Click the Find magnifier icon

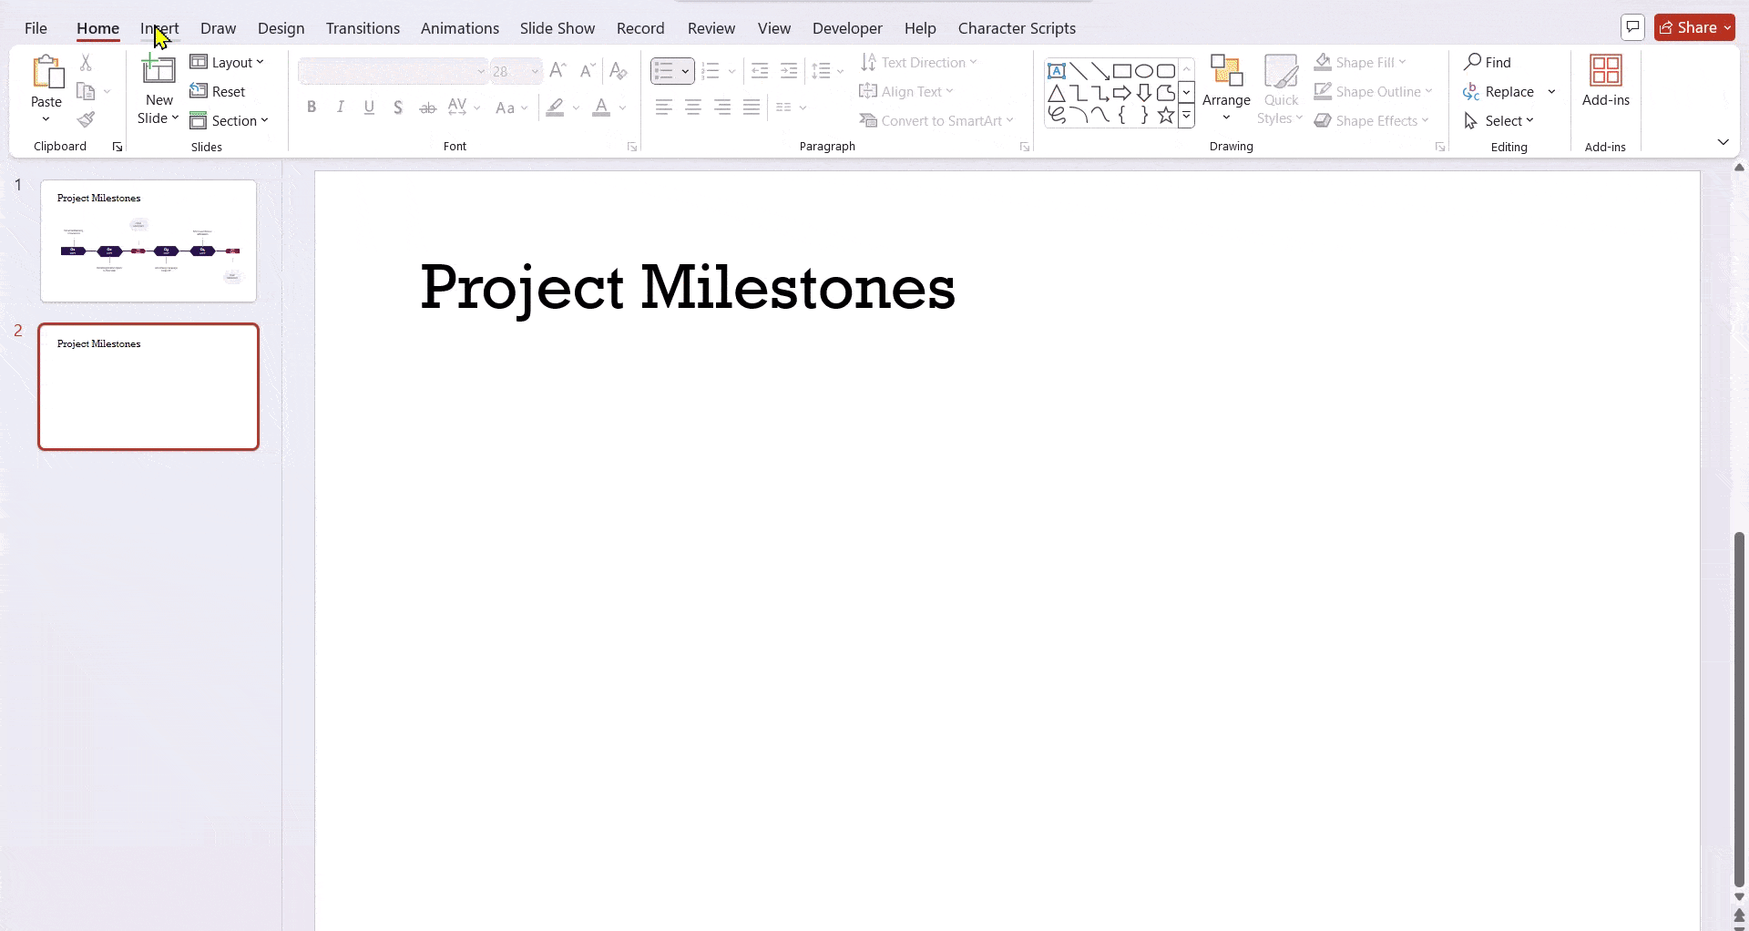point(1472,62)
